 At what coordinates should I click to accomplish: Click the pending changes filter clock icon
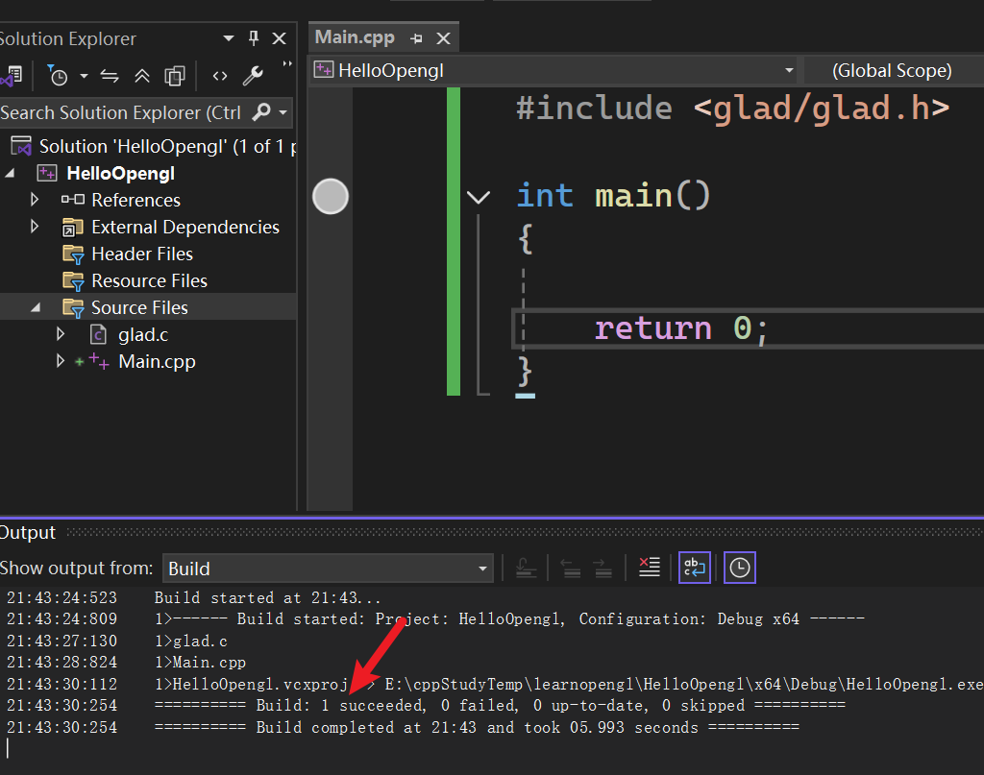tap(59, 76)
